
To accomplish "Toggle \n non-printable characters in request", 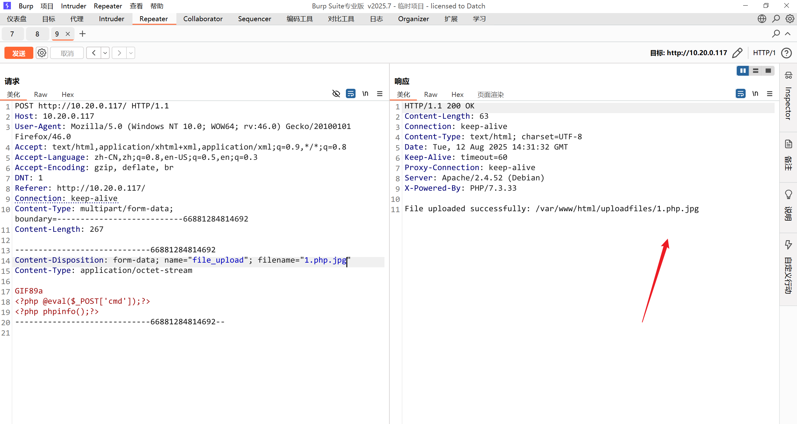I will tap(365, 93).
